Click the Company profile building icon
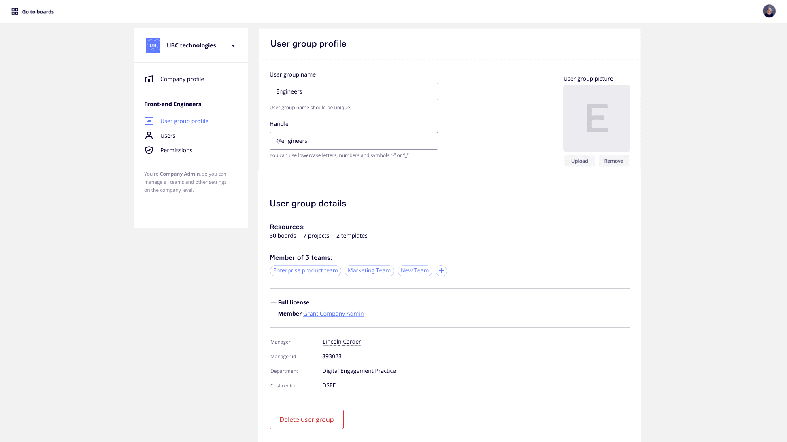 coord(149,79)
